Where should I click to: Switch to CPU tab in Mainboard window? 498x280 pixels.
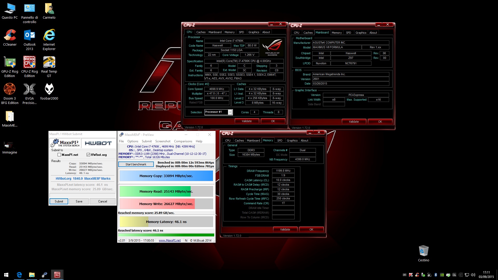(296, 33)
